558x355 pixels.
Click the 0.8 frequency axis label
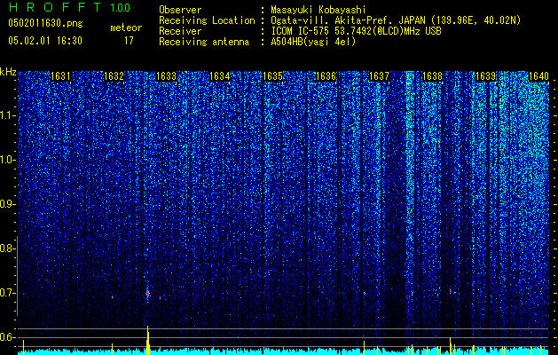[7, 248]
